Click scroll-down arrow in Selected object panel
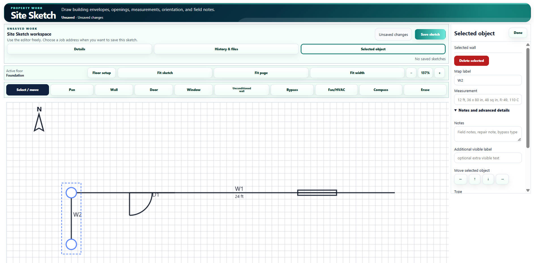Image resolution: width=534 pixels, height=263 pixels. click(528, 190)
